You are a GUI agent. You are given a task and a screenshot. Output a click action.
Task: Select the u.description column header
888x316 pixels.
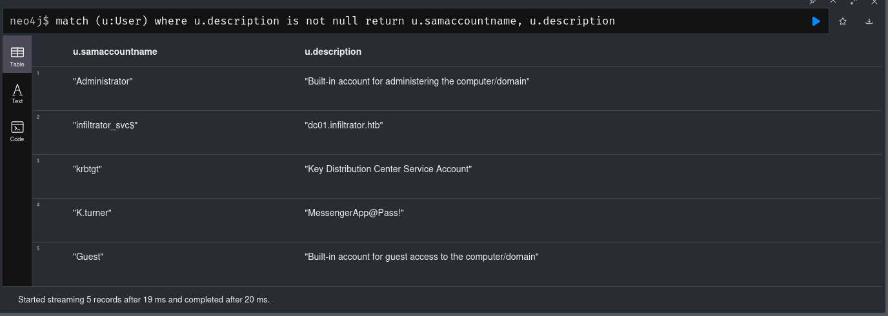(x=333, y=52)
